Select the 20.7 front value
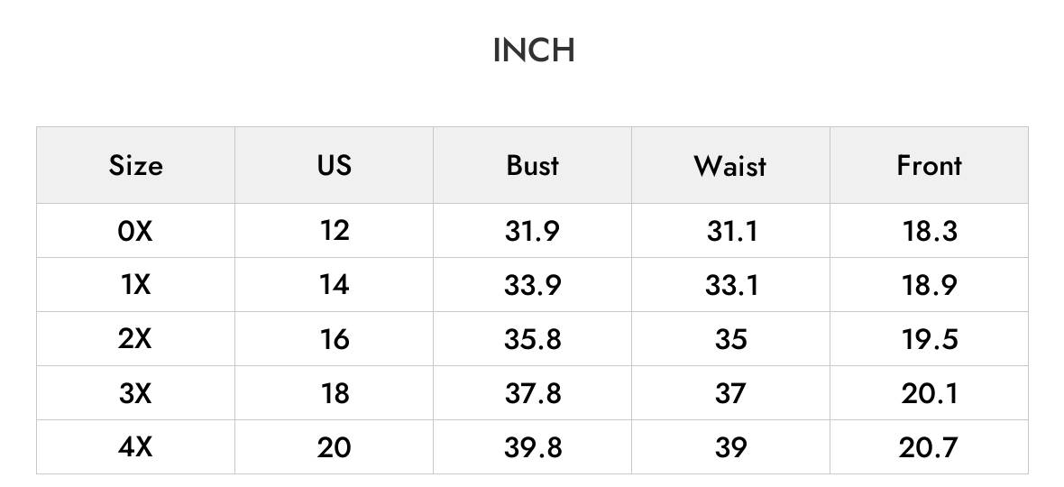Image resolution: width=1064 pixels, height=487 pixels. click(929, 447)
